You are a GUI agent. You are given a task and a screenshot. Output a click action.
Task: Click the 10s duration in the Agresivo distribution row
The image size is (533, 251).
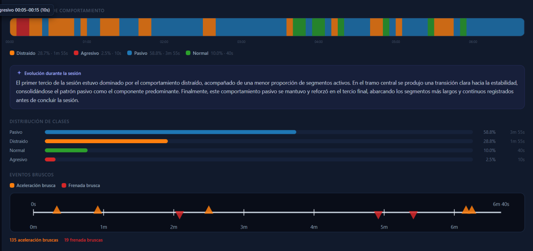521,160
